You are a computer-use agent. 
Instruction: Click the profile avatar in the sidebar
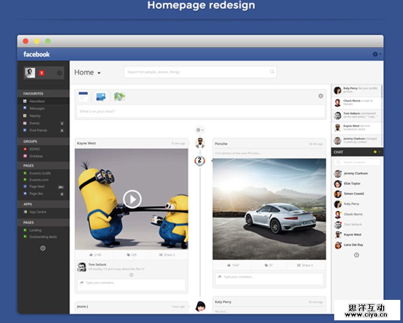[30, 73]
